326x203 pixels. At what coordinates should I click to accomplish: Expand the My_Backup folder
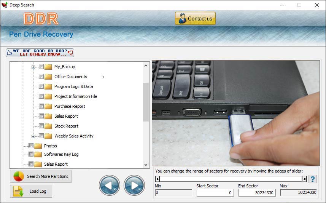coord(33,67)
